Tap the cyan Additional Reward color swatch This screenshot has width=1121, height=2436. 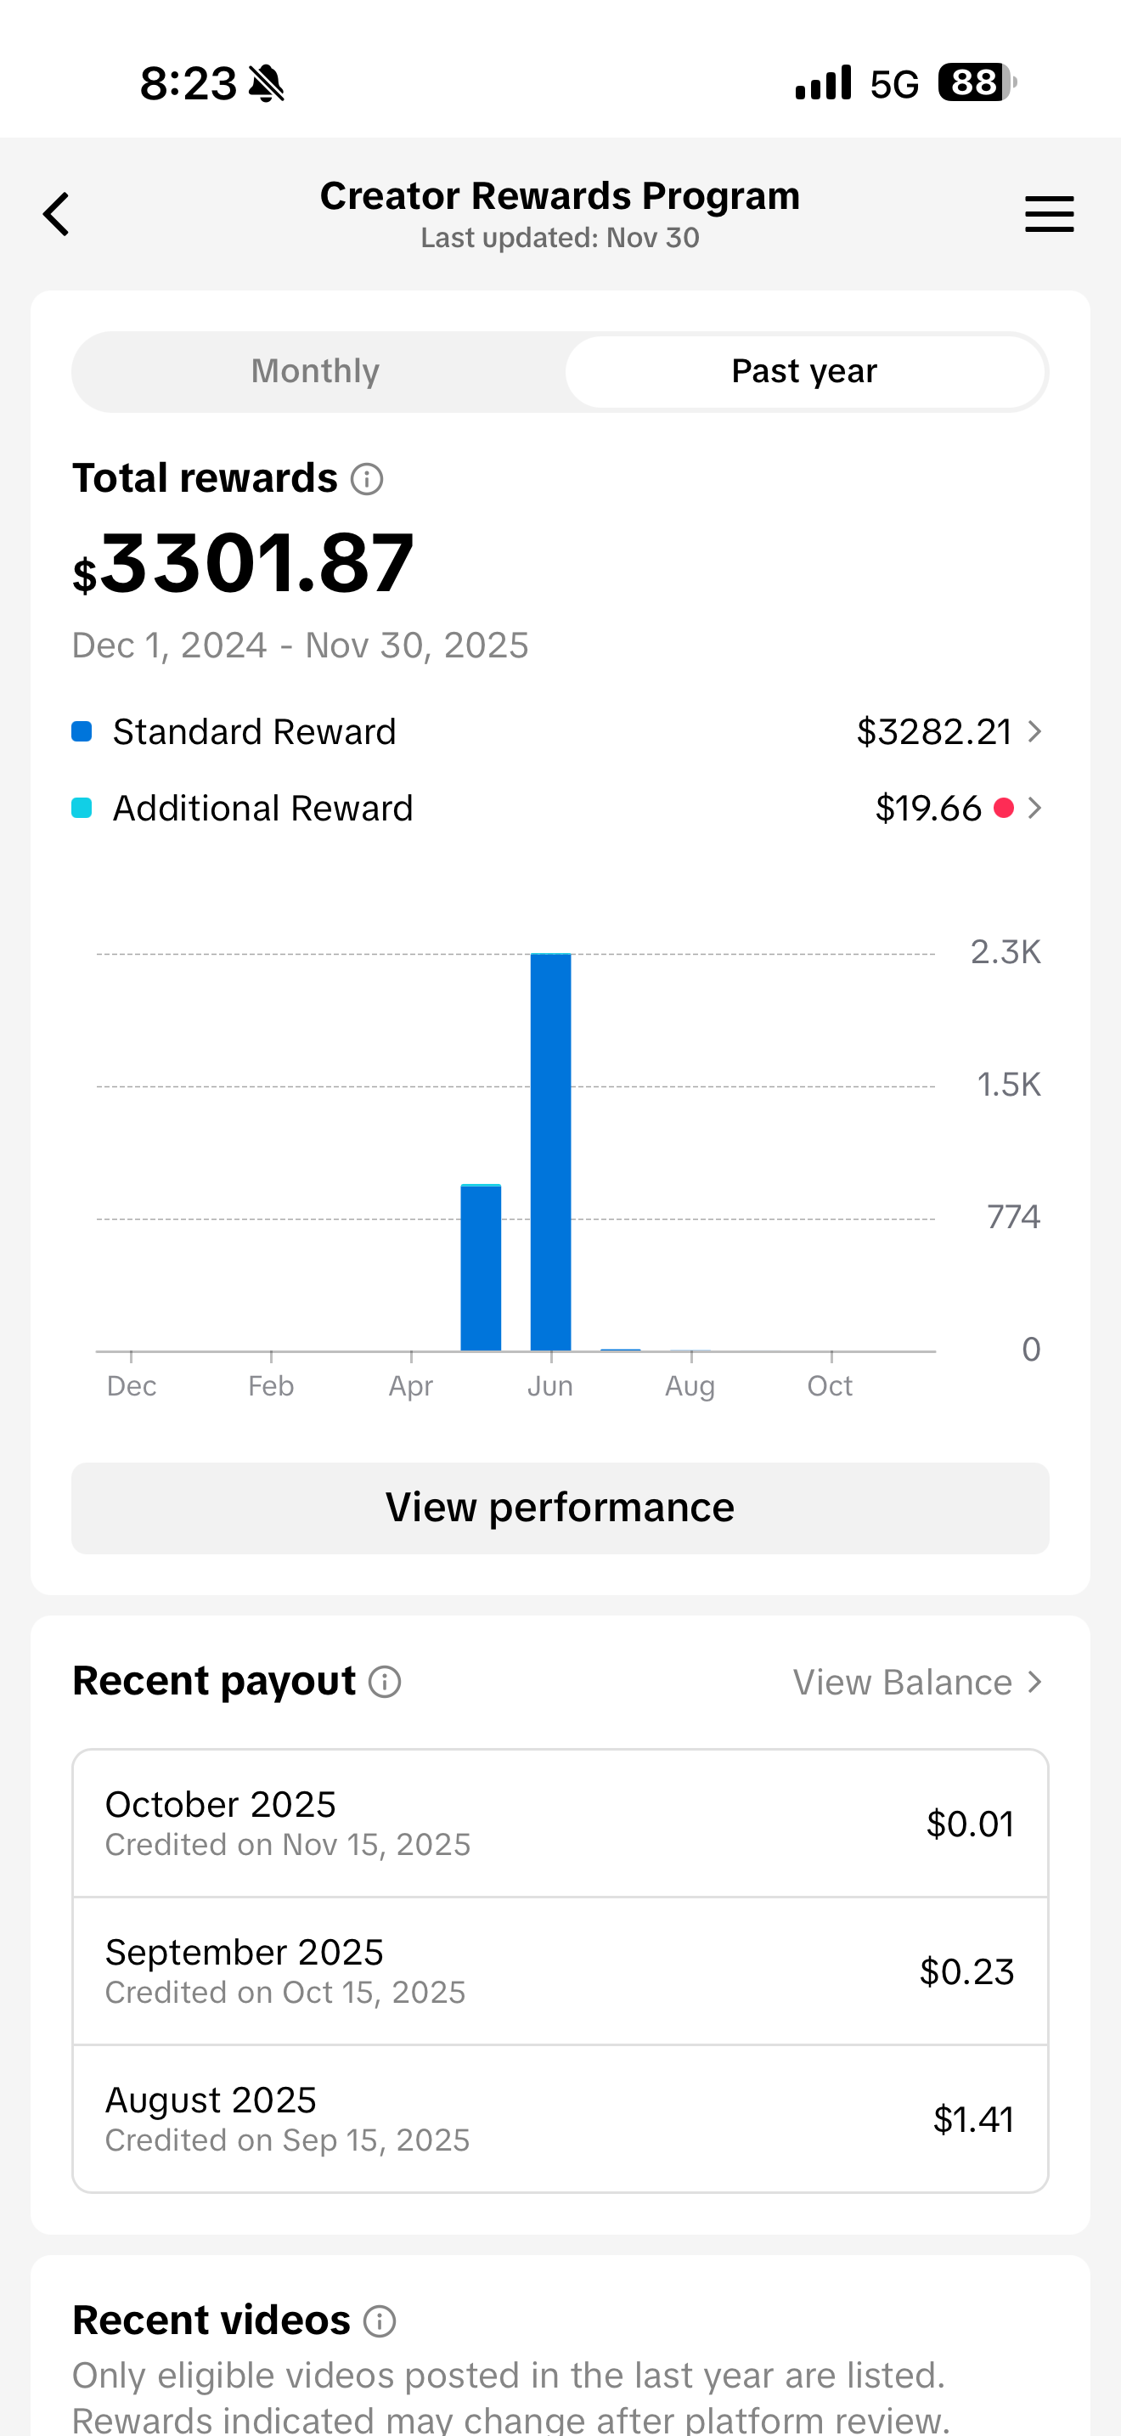(82, 809)
